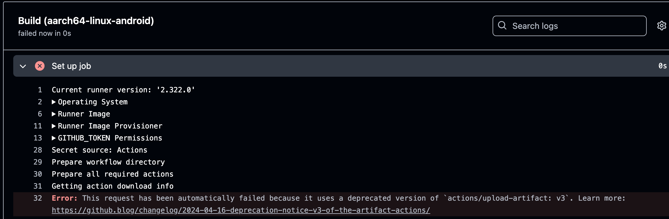Click line number 28 in the log
The image size is (669, 219).
pyautogui.click(x=38, y=150)
